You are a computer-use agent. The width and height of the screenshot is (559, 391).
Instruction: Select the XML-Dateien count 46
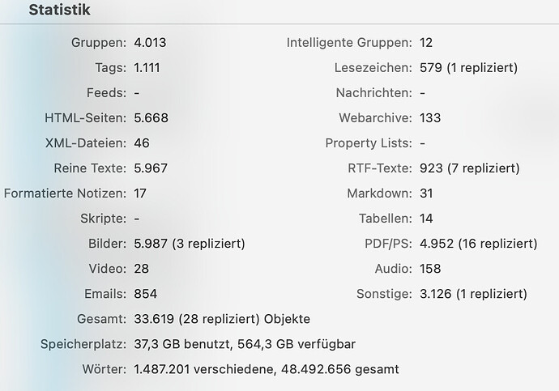(142, 143)
